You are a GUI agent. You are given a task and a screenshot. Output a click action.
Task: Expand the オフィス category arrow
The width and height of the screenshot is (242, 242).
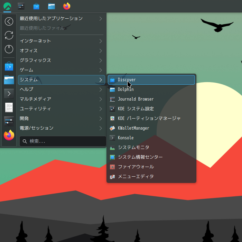[101, 51]
